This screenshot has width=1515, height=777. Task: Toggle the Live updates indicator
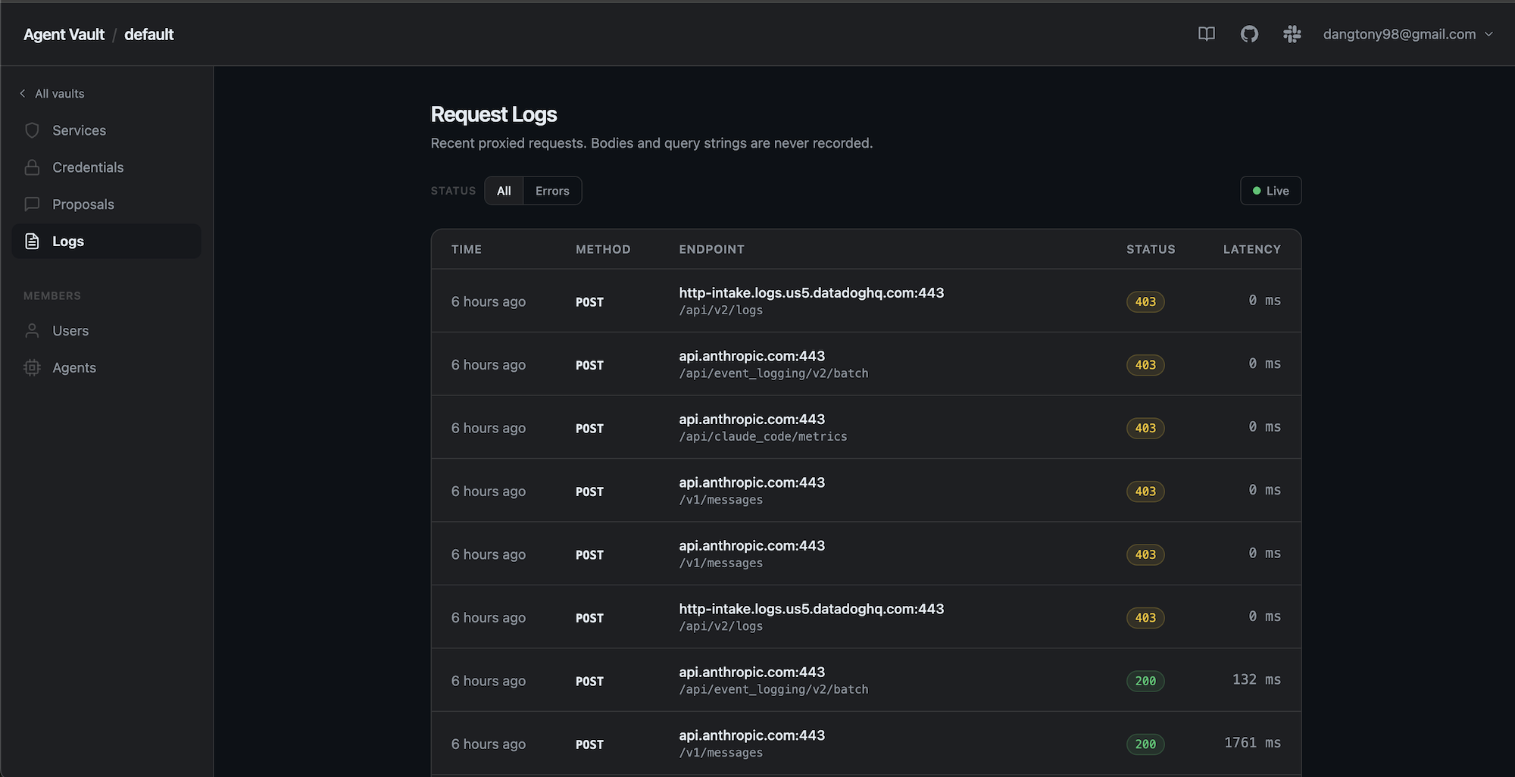click(1270, 190)
